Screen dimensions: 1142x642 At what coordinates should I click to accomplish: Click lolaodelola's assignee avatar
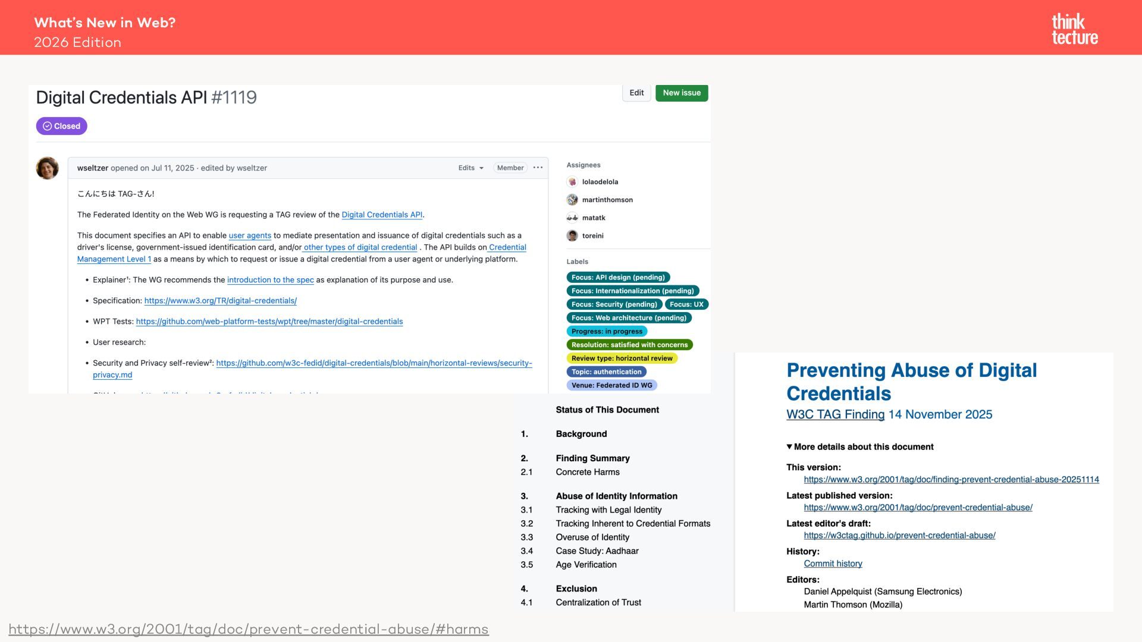pos(572,182)
